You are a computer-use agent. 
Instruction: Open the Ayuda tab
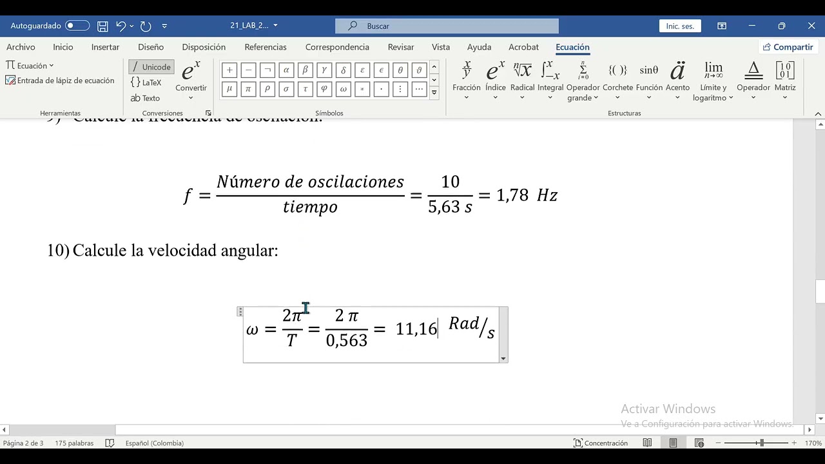(479, 47)
